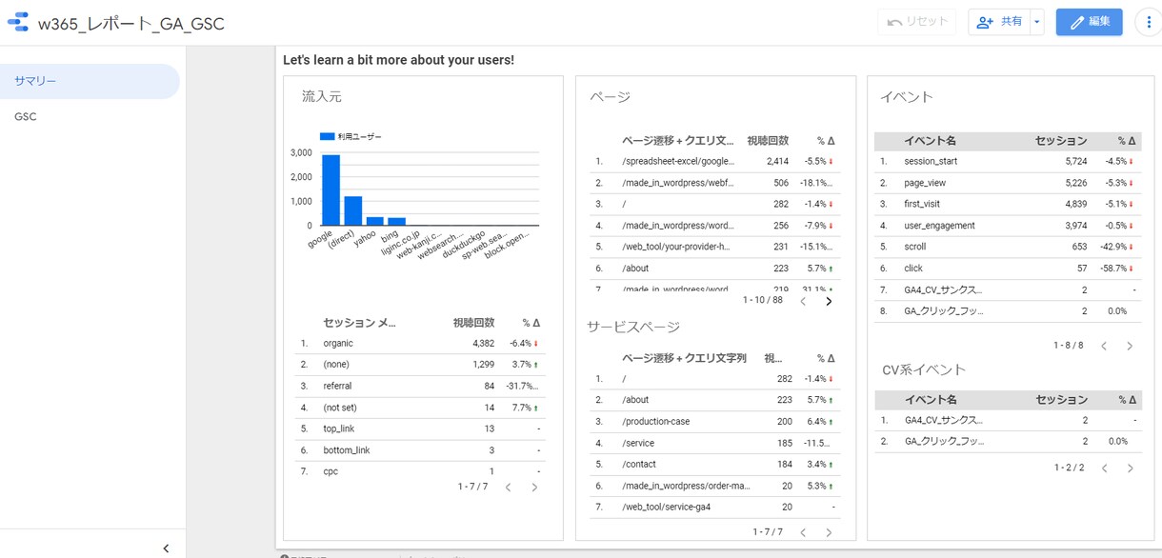The height and width of the screenshot is (558, 1162).
Task: Select the /web_tool/your-provider-h... row
Action: pyautogui.click(x=714, y=247)
